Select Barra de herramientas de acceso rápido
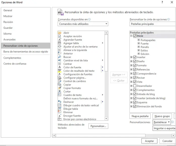176x146 pixels. [x=26, y=52]
